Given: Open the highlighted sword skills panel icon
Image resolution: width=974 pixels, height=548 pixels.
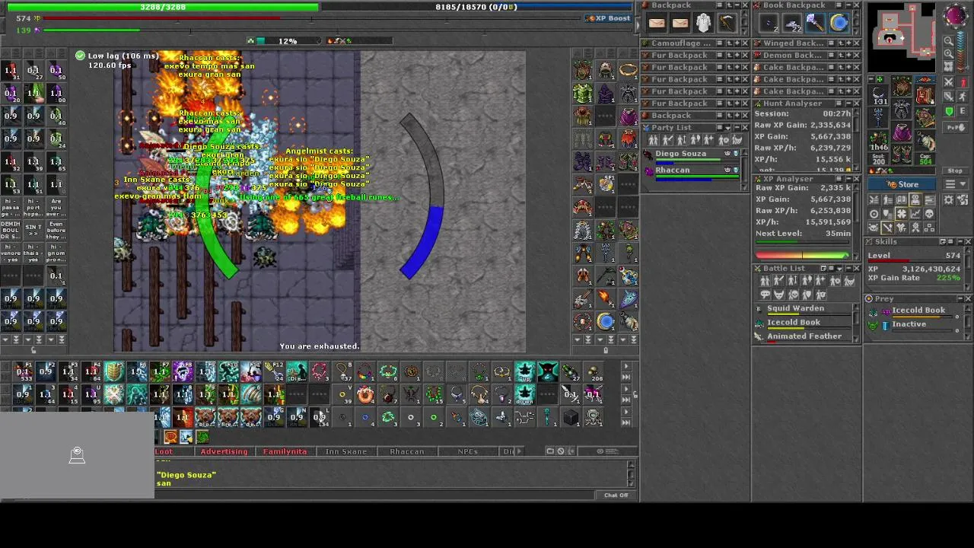Looking at the screenshot, I should (888, 226).
